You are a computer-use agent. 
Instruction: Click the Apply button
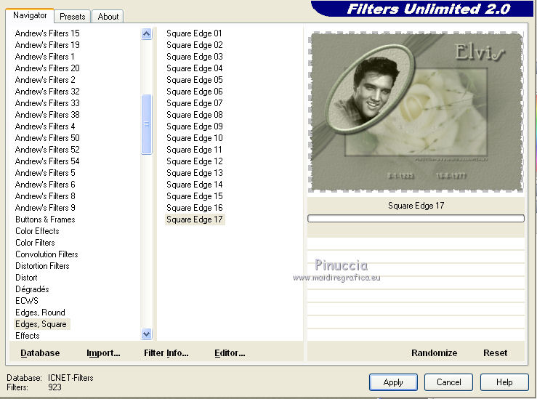pyautogui.click(x=393, y=382)
